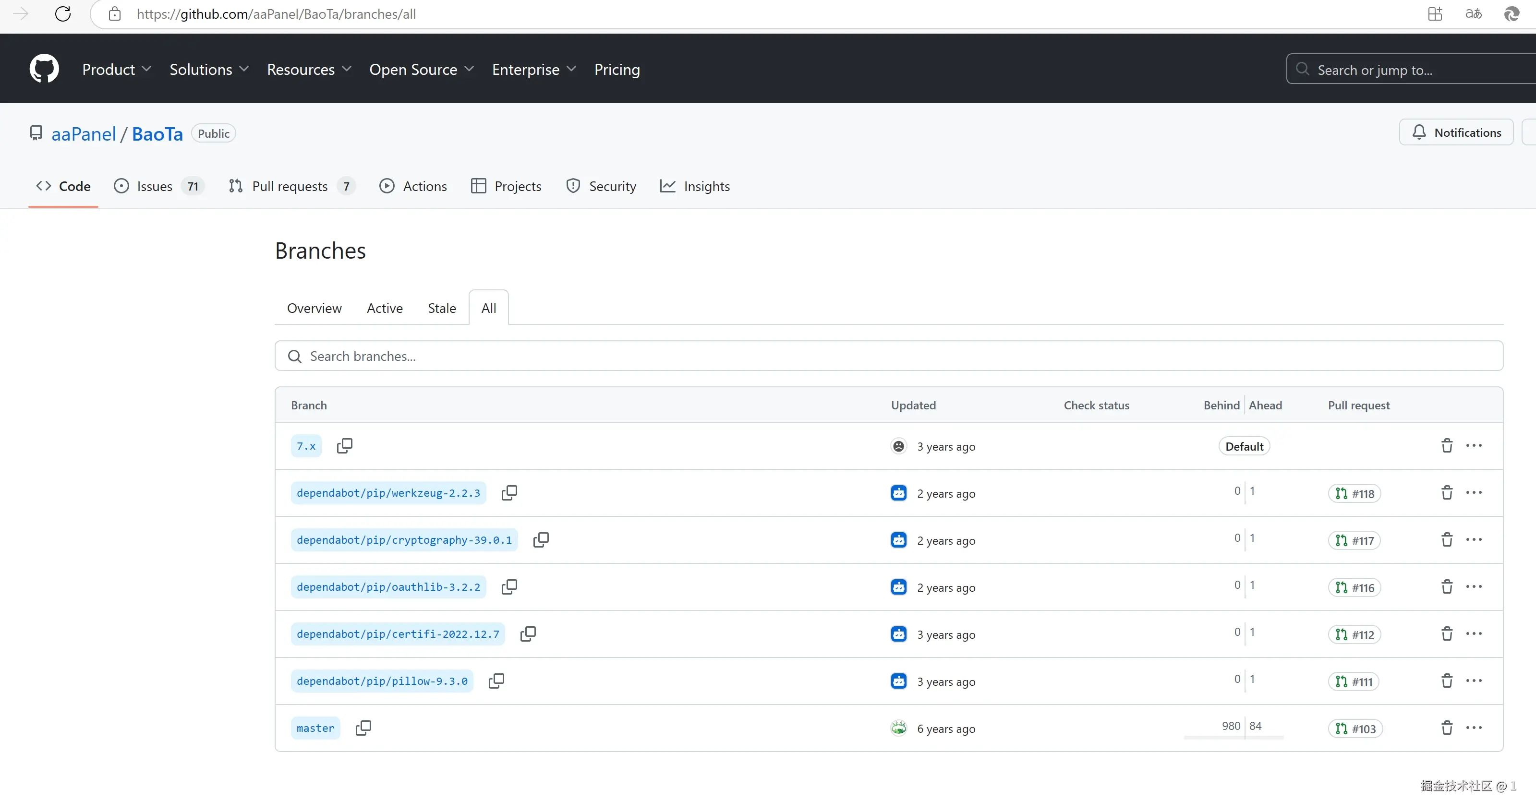The image size is (1536, 812).
Task: Open pull request #118
Action: 1354,493
